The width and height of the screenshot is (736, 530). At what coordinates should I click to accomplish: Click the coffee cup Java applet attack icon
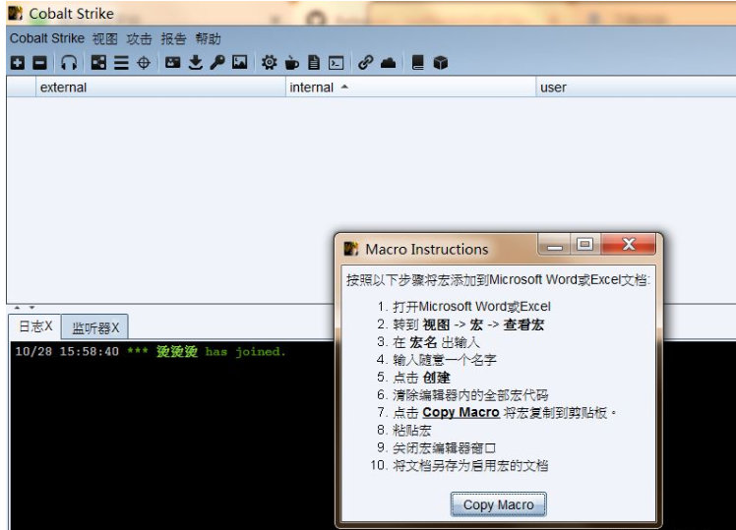291,62
